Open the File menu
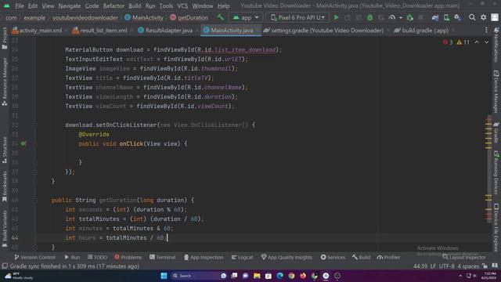This screenshot has width=501, height=282. (x=19, y=5)
